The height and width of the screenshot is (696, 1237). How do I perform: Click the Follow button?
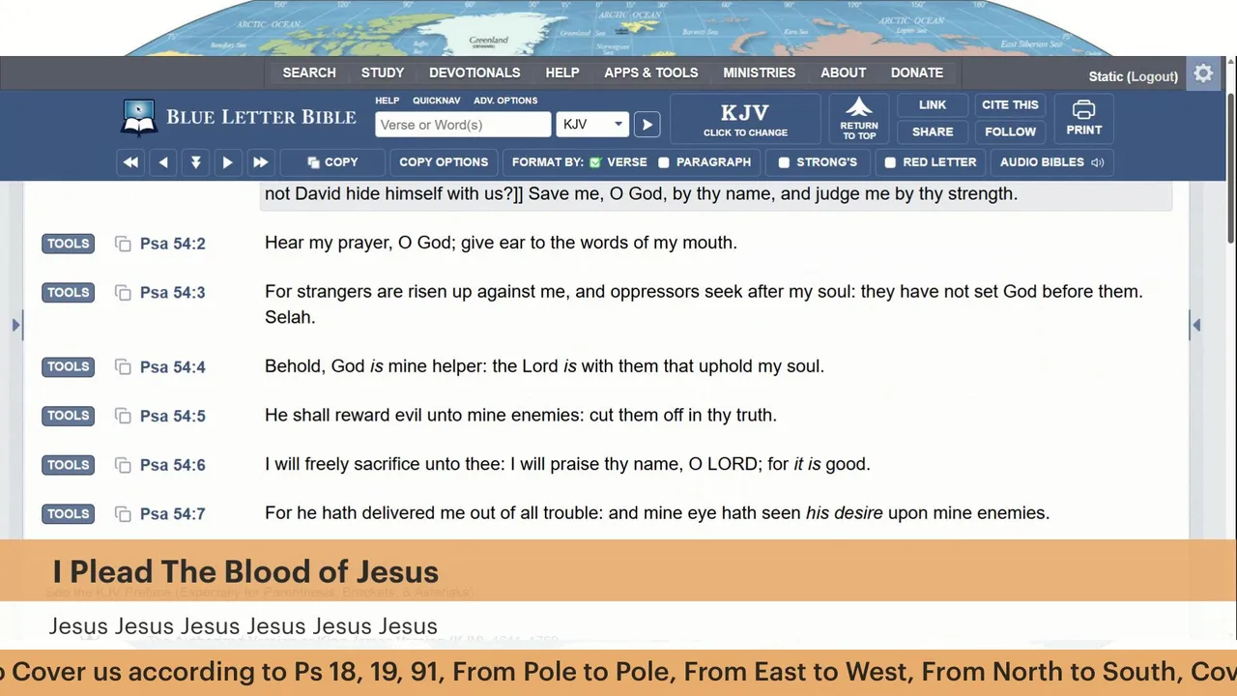point(1010,132)
